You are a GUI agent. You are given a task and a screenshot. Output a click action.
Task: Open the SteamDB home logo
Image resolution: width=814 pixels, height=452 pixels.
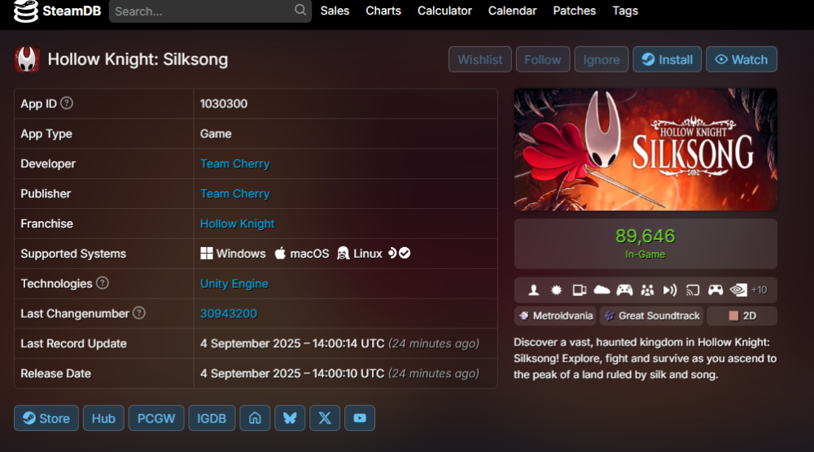(x=57, y=11)
